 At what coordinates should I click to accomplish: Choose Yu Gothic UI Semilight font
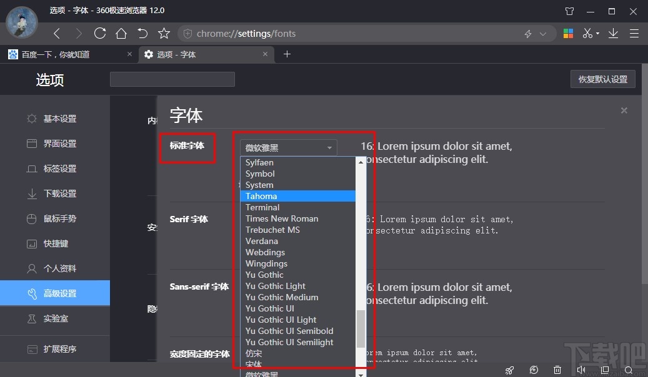click(298, 342)
